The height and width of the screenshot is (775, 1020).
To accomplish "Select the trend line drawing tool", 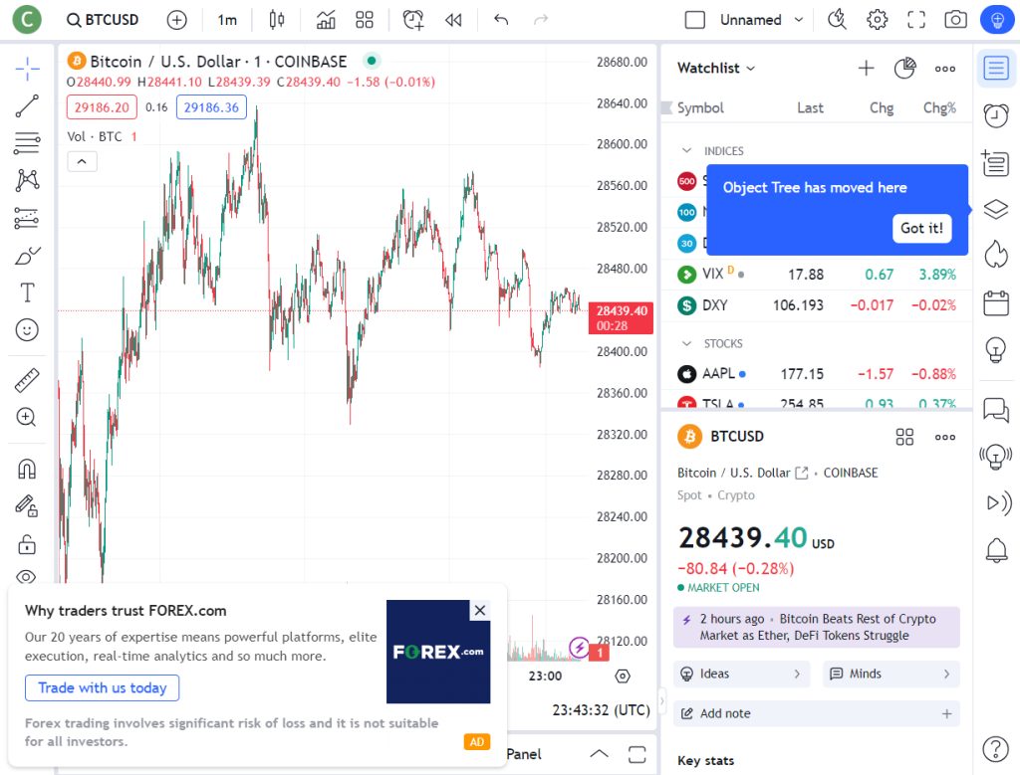I will (x=27, y=106).
